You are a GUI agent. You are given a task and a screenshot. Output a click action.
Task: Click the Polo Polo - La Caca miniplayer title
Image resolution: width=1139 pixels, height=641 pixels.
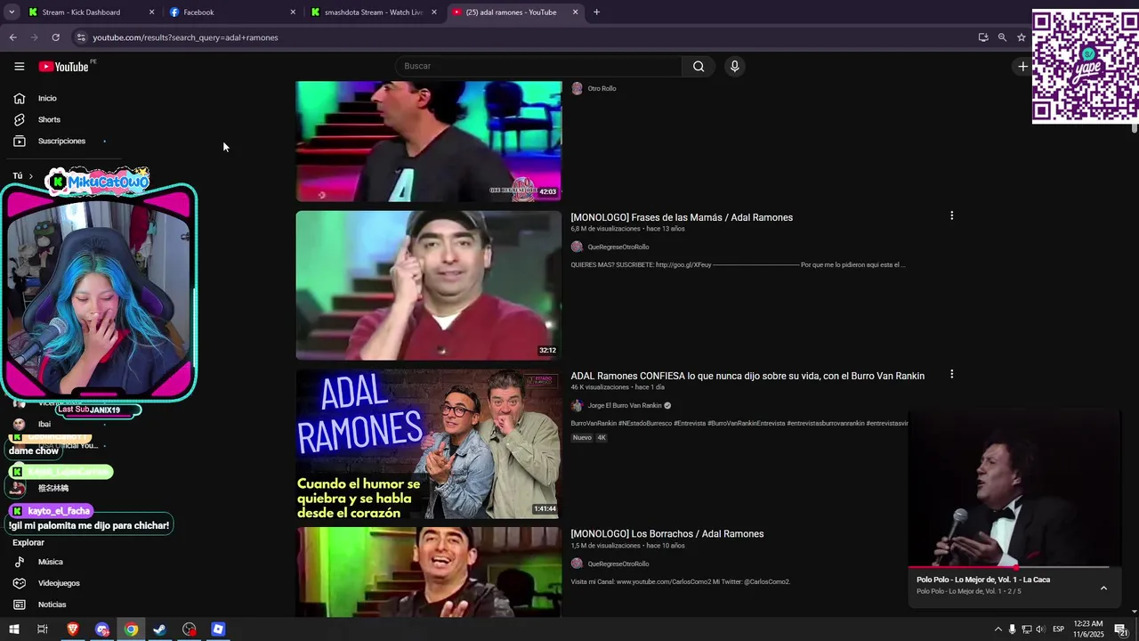coord(983,580)
